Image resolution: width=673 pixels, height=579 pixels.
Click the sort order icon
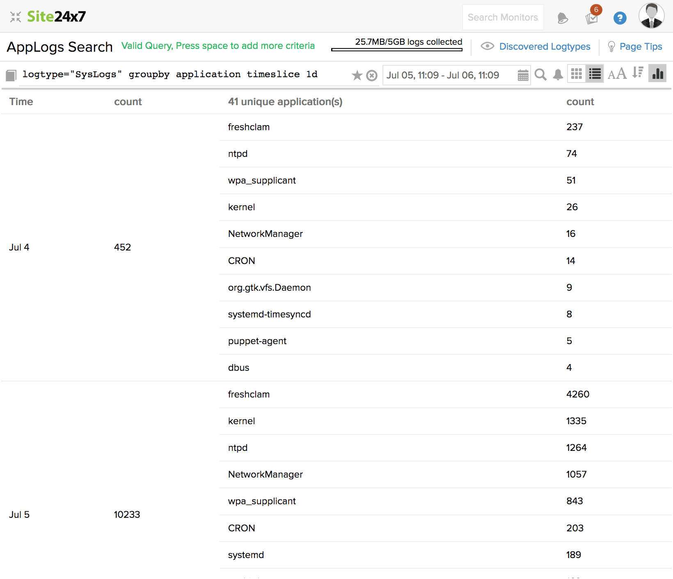pos(637,73)
